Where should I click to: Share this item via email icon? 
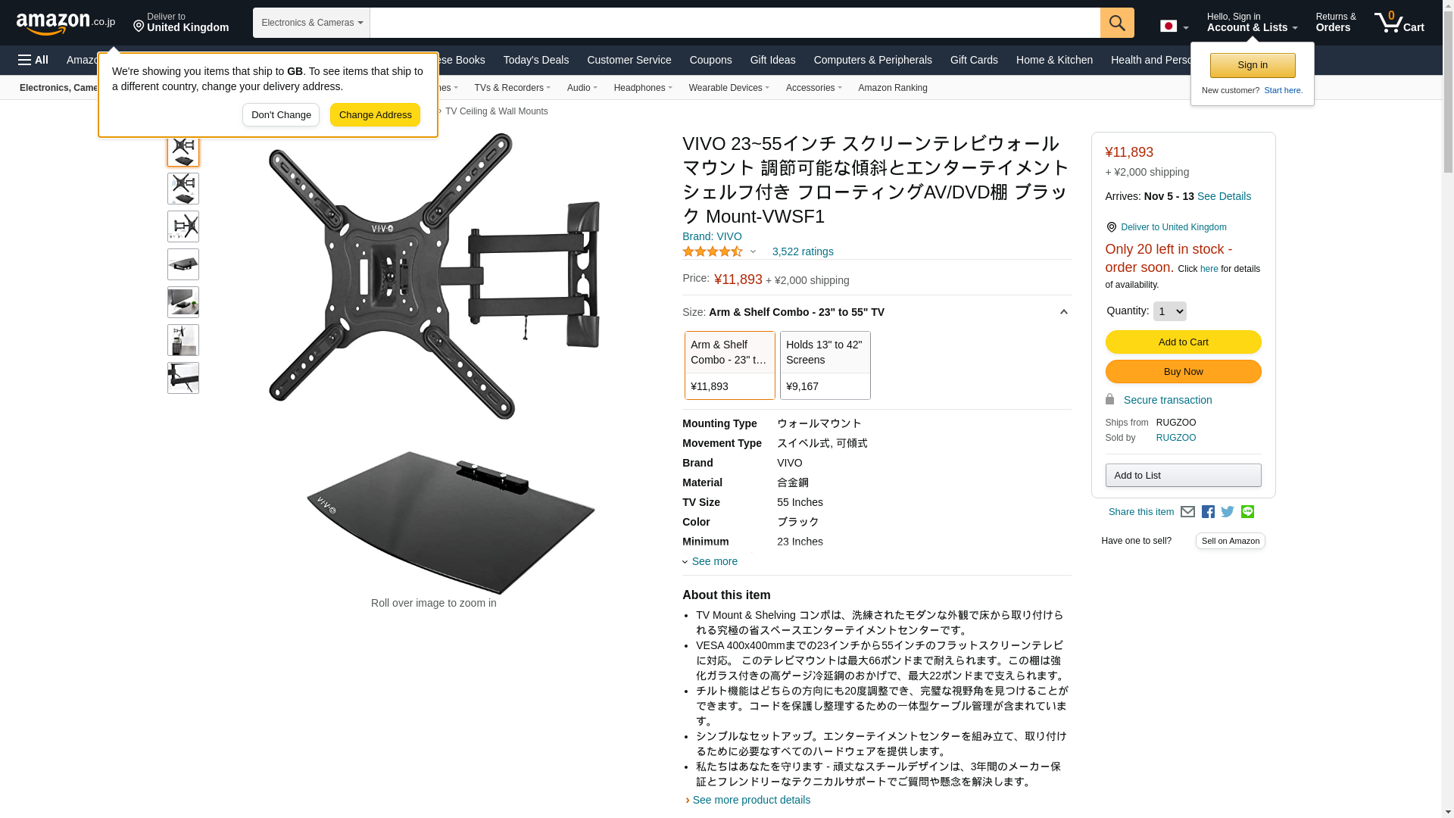pyautogui.click(x=1187, y=512)
